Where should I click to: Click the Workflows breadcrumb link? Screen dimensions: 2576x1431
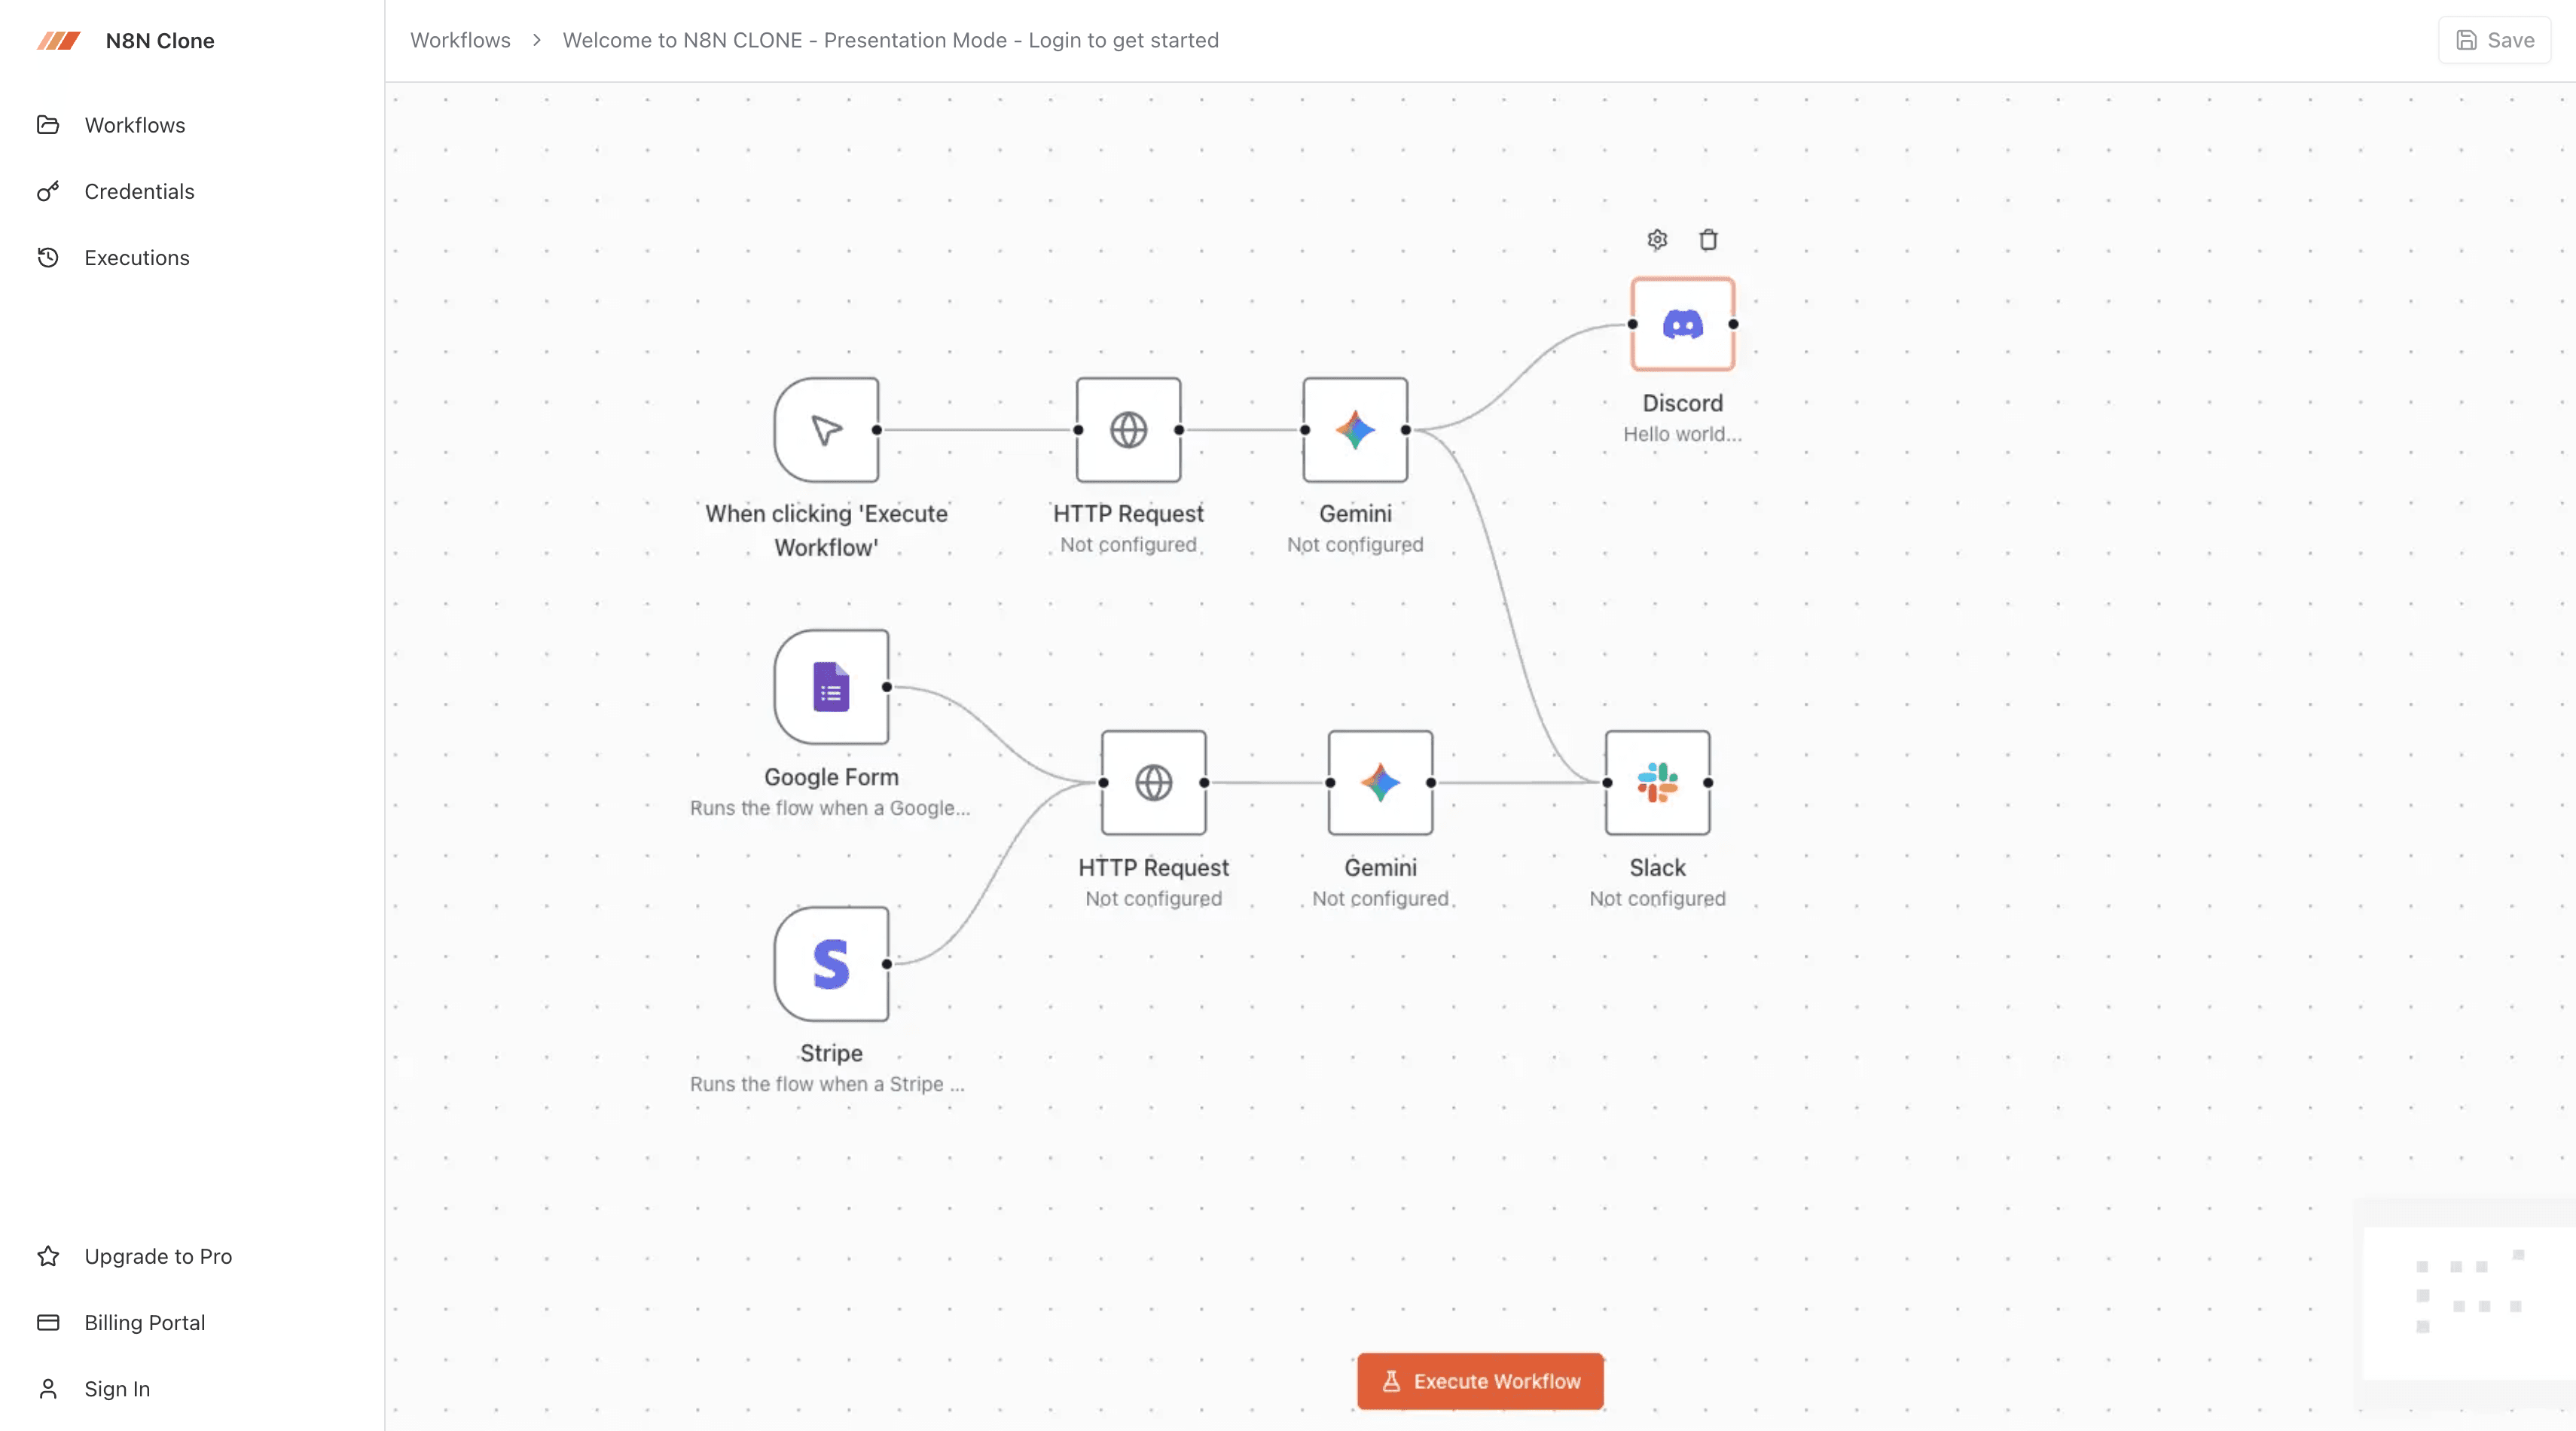point(460,40)
